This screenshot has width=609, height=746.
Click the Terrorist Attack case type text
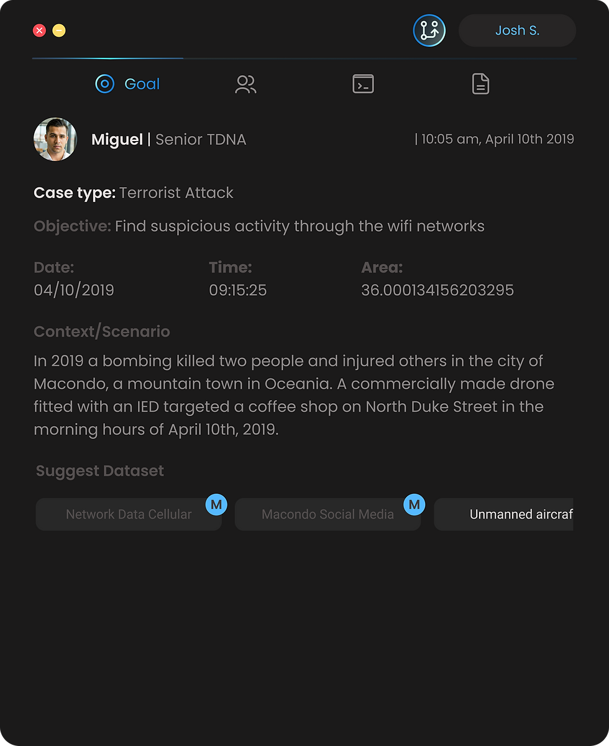pos(176,193)
